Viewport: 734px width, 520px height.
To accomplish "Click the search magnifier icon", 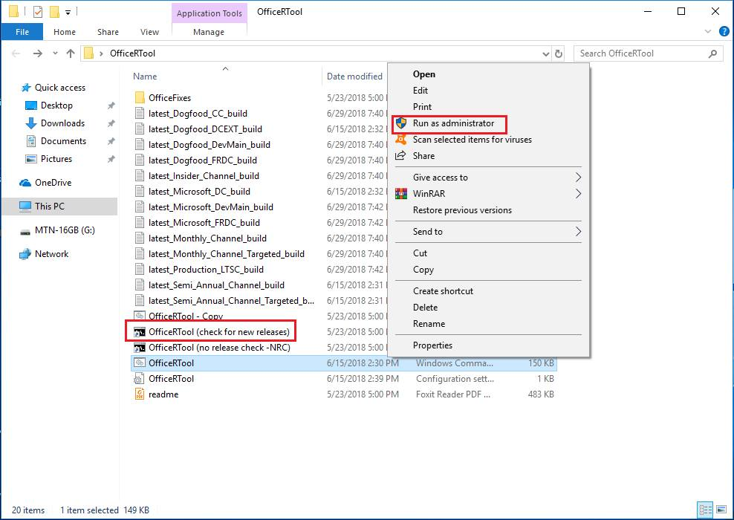I will (x=712, y=53).
